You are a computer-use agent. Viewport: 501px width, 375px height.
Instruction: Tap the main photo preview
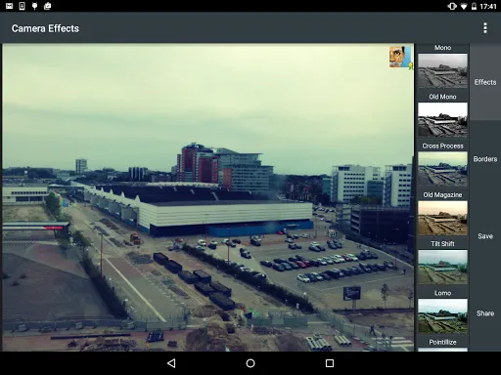pyautogui.click(x=208, y=197)
